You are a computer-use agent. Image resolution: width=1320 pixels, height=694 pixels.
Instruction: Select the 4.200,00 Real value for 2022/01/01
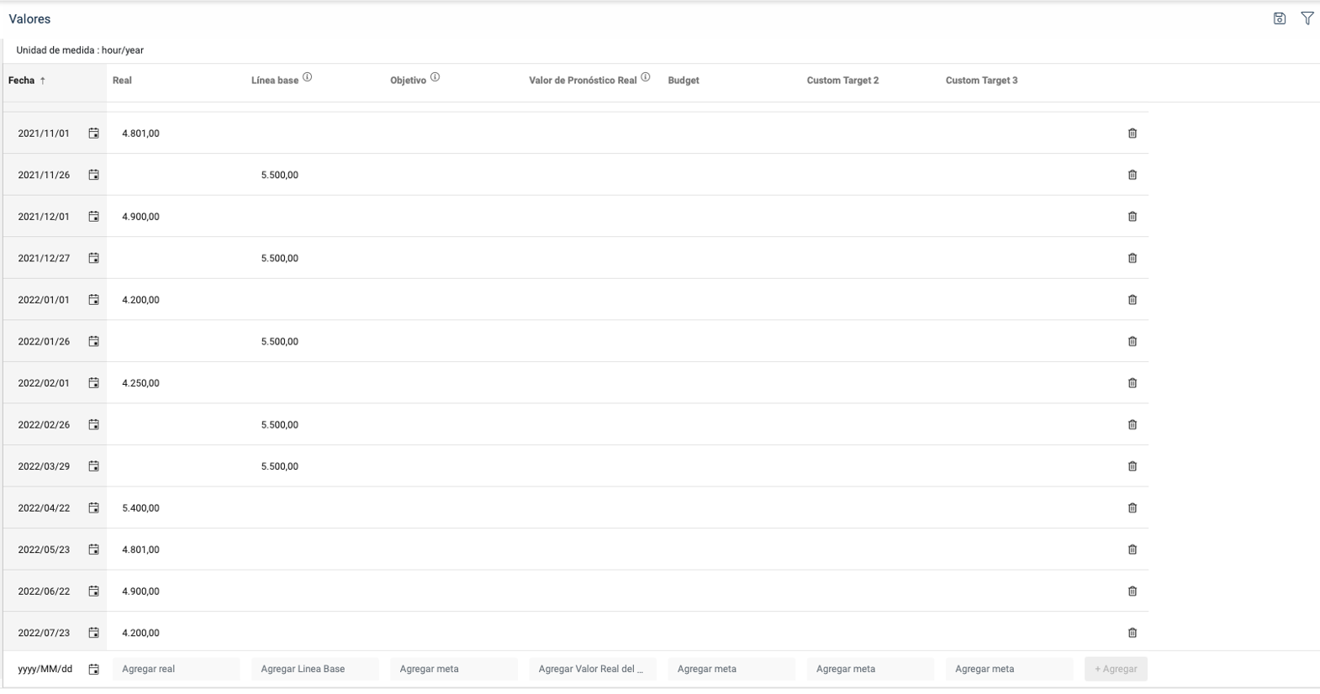[x=140, y=300]
